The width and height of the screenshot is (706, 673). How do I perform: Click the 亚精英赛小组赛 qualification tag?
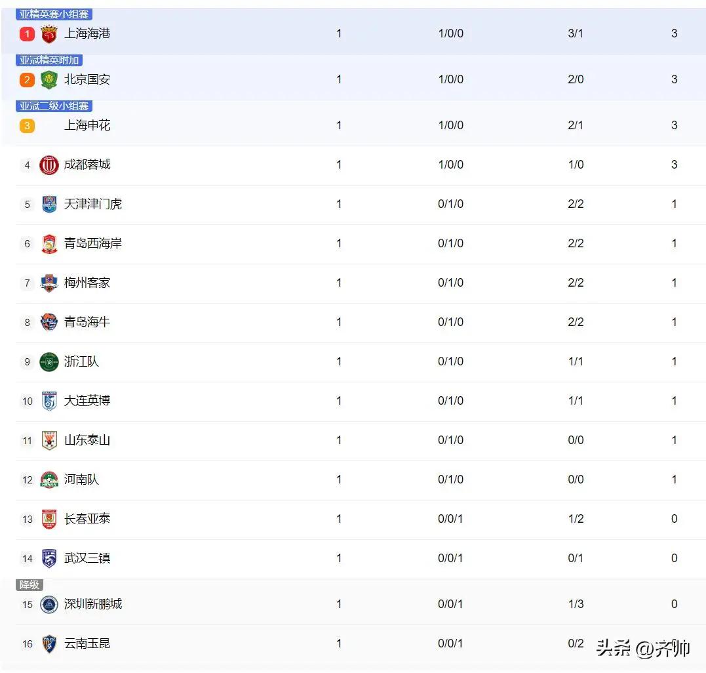(54, 14)
